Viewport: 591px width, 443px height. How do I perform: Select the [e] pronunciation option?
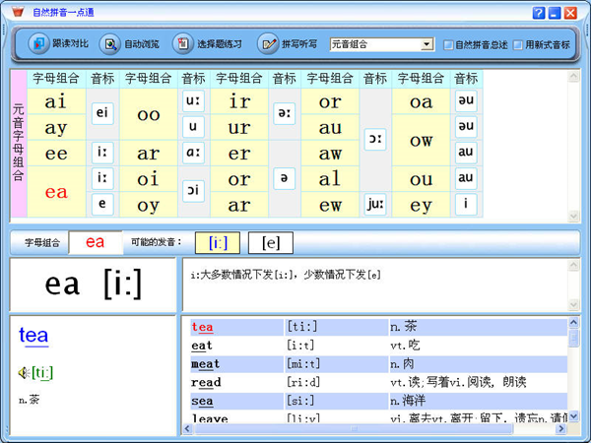coord(270,242)
